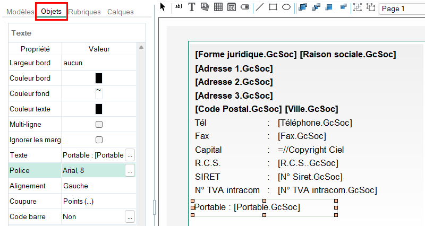Select the Alignement property label
This screenshot has height=226, width=425.
(28, 186)
